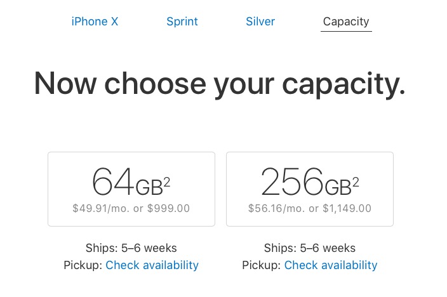The width and height of the screenshot is (447, 297).
Task: Click footnote 2 beside 64GB
Action: click(167, 183)
